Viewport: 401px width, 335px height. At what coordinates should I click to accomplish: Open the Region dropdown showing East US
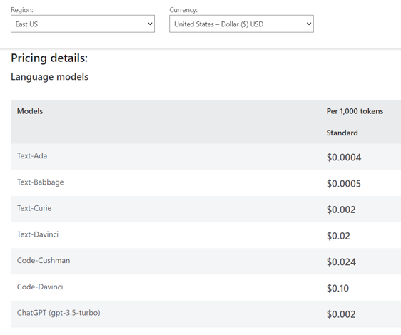[83, 24]
